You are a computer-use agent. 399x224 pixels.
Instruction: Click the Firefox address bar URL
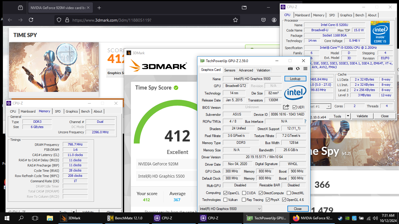(x=112, y=20)
